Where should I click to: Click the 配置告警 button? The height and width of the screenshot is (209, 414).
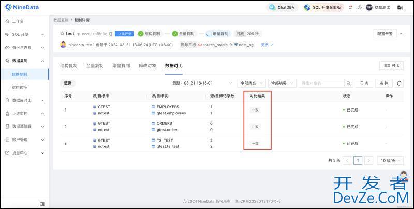pyautogui.click(x=385, y=34)
